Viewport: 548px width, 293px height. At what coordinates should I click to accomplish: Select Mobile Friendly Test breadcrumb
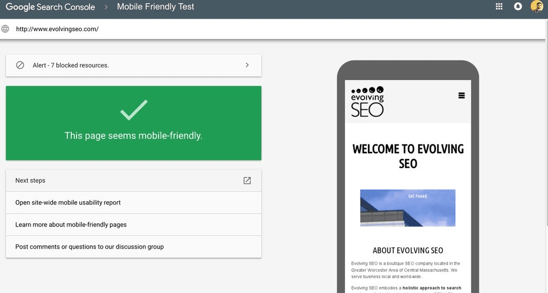point(155,7)
